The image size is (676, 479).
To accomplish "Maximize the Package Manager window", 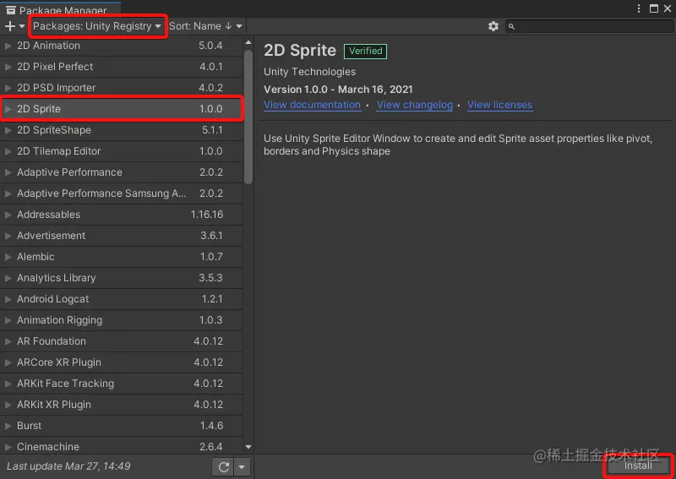I will coord(654,8).
